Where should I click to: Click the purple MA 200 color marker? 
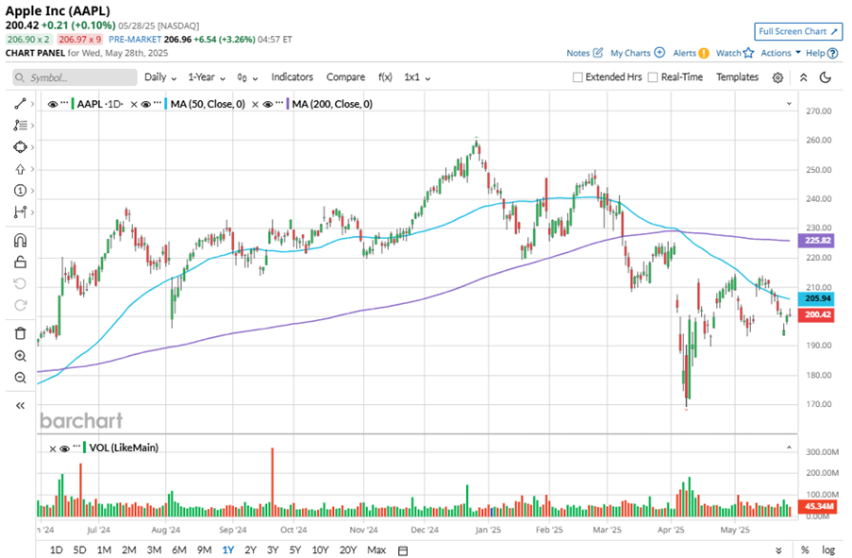(286, 104)
